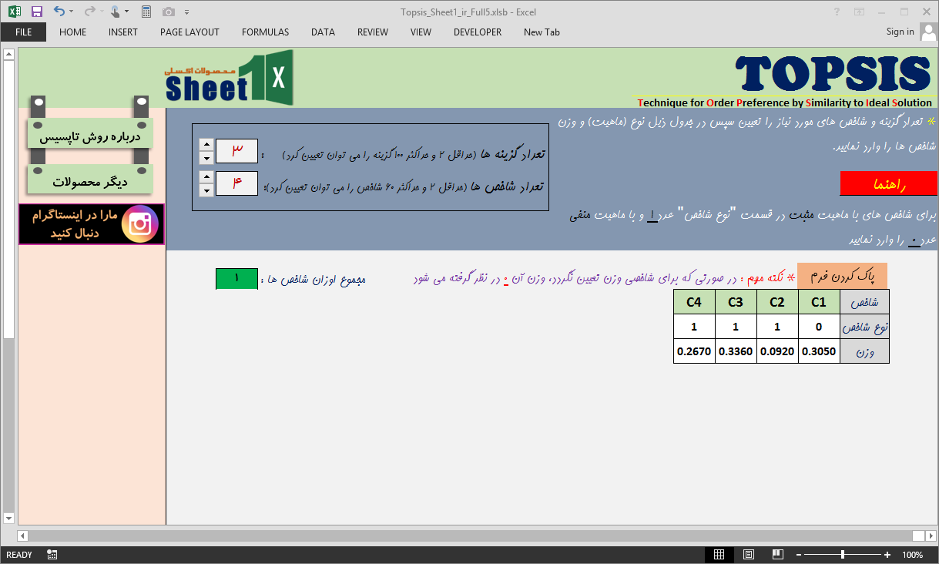
Task: Open Customize Quick Access Toolbar dropdown
Action: point(186,12)
